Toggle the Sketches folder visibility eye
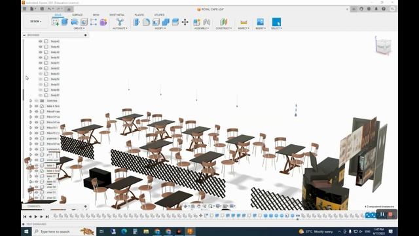The height and width of the screenshot is (236, 419). click(37, 100)
